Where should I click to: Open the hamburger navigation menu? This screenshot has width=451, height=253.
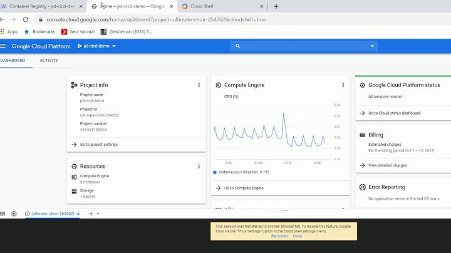tap(3, 46)
